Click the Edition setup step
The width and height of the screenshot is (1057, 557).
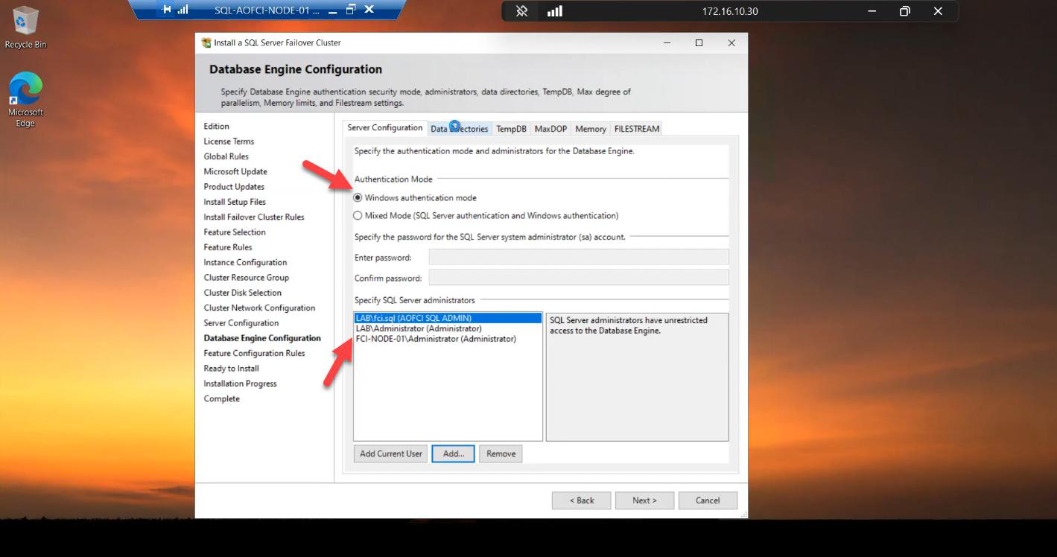tap(217, 127)
